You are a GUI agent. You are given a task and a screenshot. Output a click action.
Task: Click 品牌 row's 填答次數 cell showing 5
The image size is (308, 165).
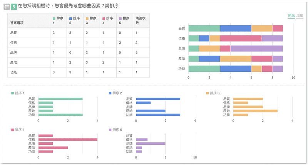(x=141, y=53)
